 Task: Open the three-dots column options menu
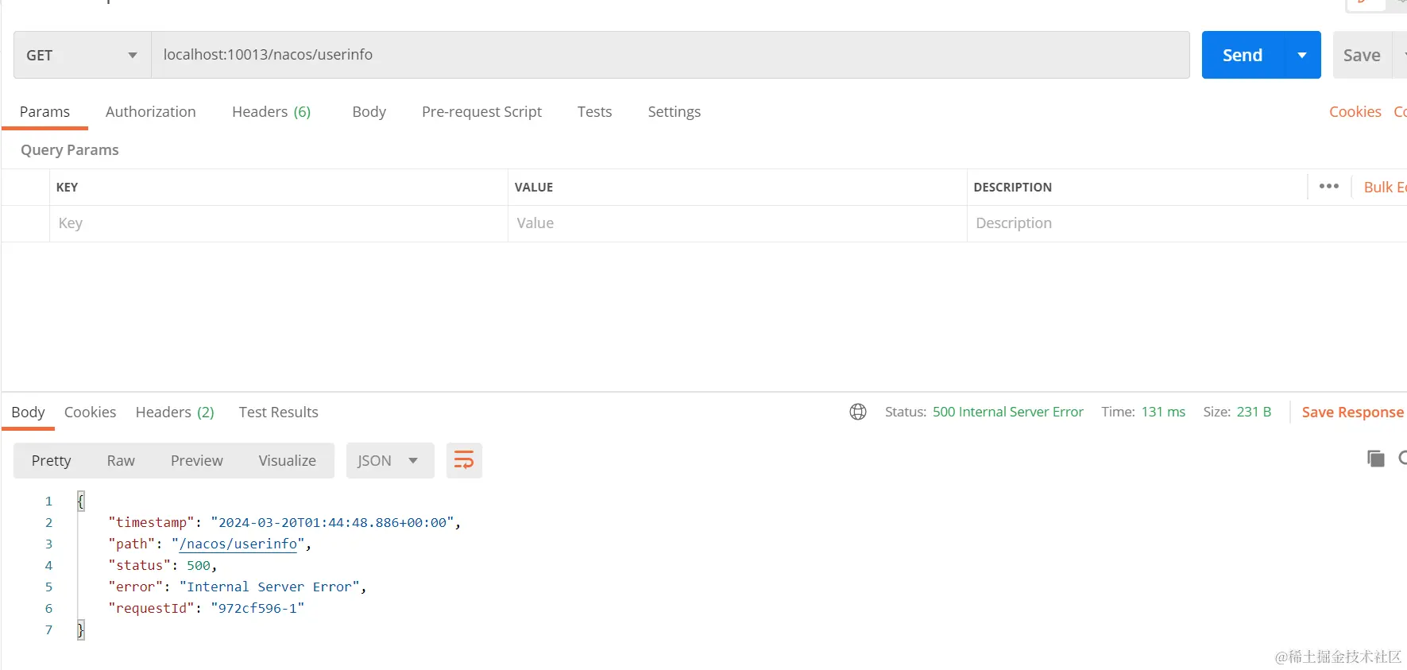(x=1328, y=187)
